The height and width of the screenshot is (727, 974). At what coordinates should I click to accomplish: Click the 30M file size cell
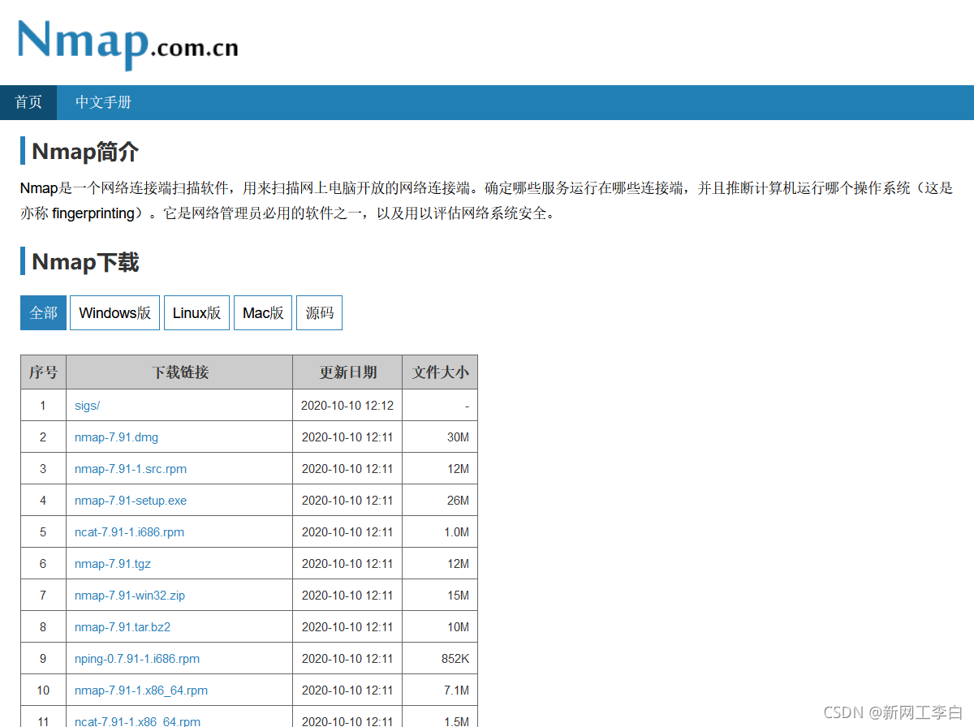440,437
